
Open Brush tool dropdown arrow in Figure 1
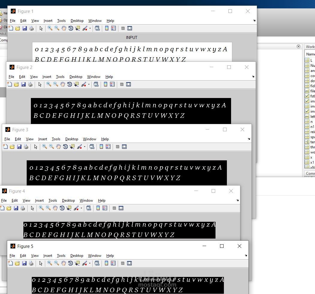coord(90,29)
